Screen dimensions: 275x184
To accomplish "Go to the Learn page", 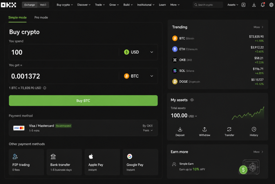I will click(162, 5).
